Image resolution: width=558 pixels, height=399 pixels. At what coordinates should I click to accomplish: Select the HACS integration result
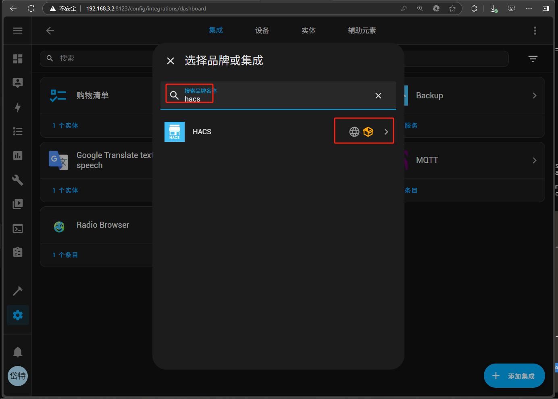click(x=202, y=132)
